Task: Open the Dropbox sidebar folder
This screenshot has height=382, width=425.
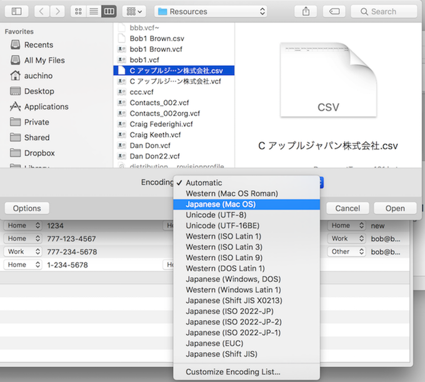Action: pos(39,153)
